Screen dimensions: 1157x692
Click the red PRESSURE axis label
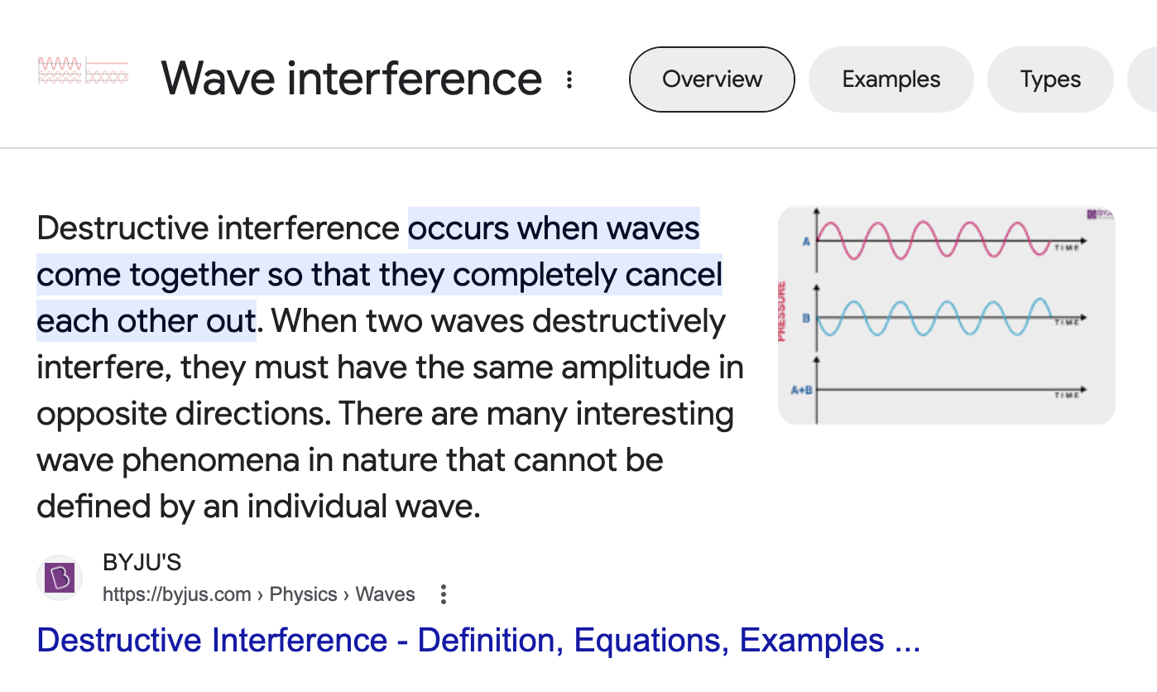(x=783, y=311)
